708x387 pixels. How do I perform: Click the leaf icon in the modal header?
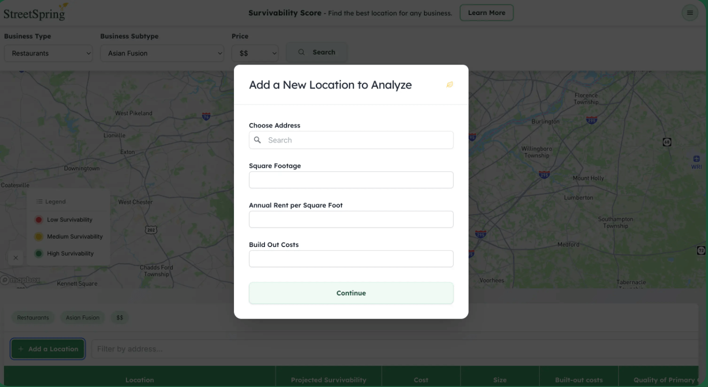tap(449, 84)
